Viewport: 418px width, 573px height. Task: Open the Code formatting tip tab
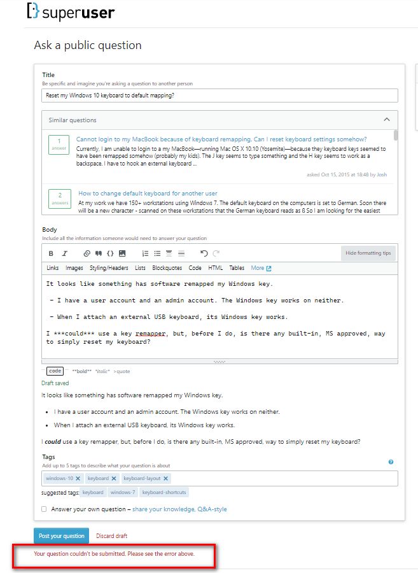(x=195, y=268)
